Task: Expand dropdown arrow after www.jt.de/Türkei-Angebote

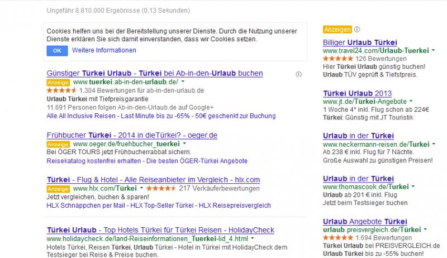Action: coord(411,101)
